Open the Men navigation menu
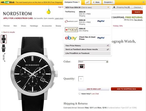Image resolution: width=146 pixels, height=111 pixels. pos(15,26)
